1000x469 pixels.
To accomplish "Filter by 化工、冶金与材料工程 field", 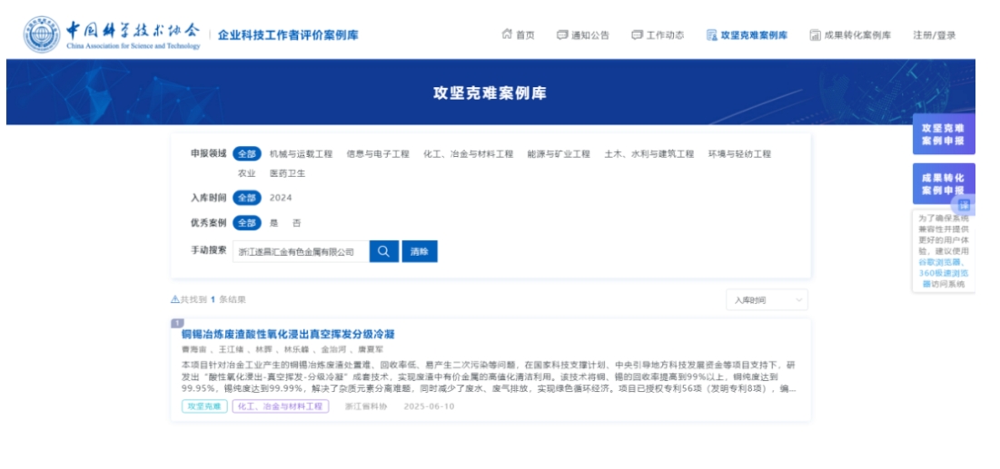I will tap(468, 154).
